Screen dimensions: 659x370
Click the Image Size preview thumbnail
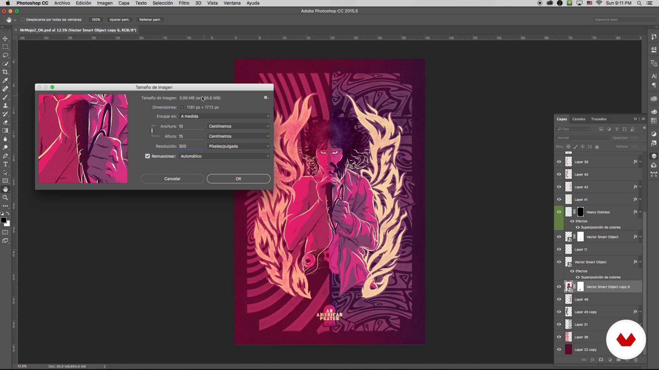83,139
